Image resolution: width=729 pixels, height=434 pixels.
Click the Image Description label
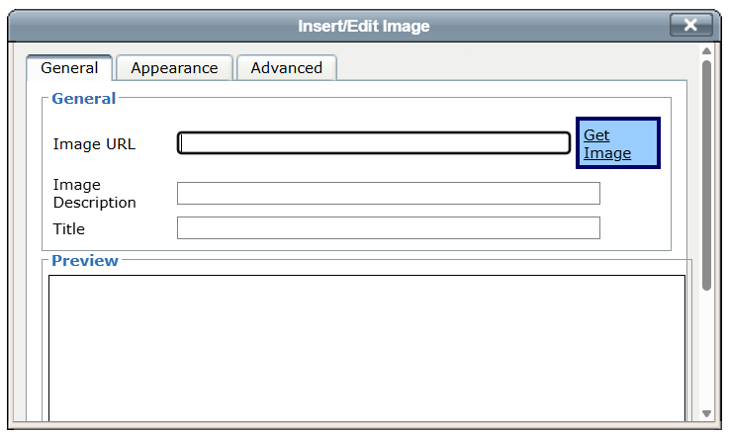pos(94,194)
